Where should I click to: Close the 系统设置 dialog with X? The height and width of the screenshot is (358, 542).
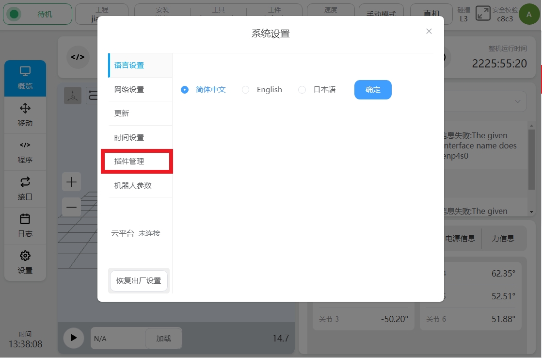[x=429, y=32]
